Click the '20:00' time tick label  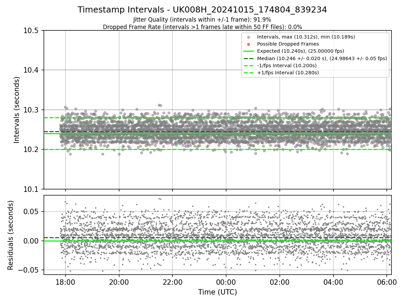point(119,282)
